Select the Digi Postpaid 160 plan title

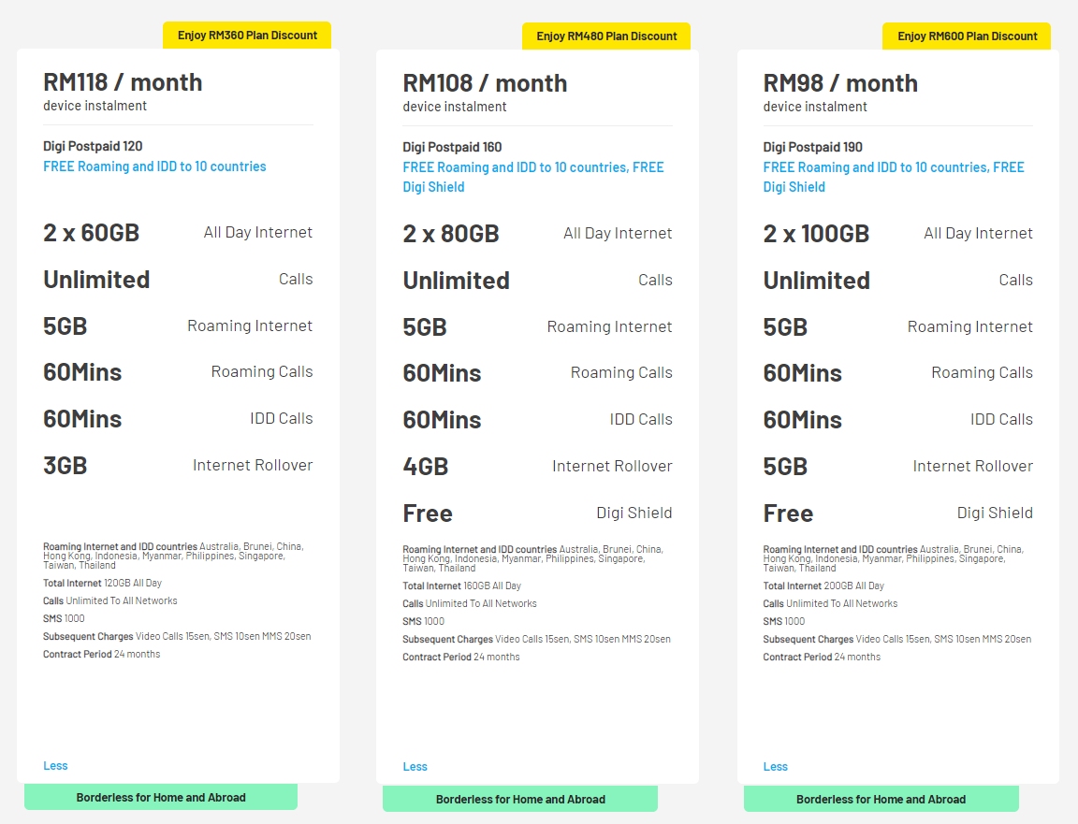(452, 147)
